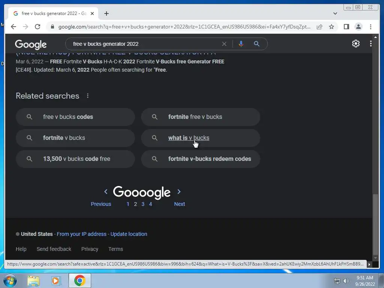Screen dimensions: 384x288
Task: Open the tab search chevron
Action: pyautogui.click(x=335, y=13)
